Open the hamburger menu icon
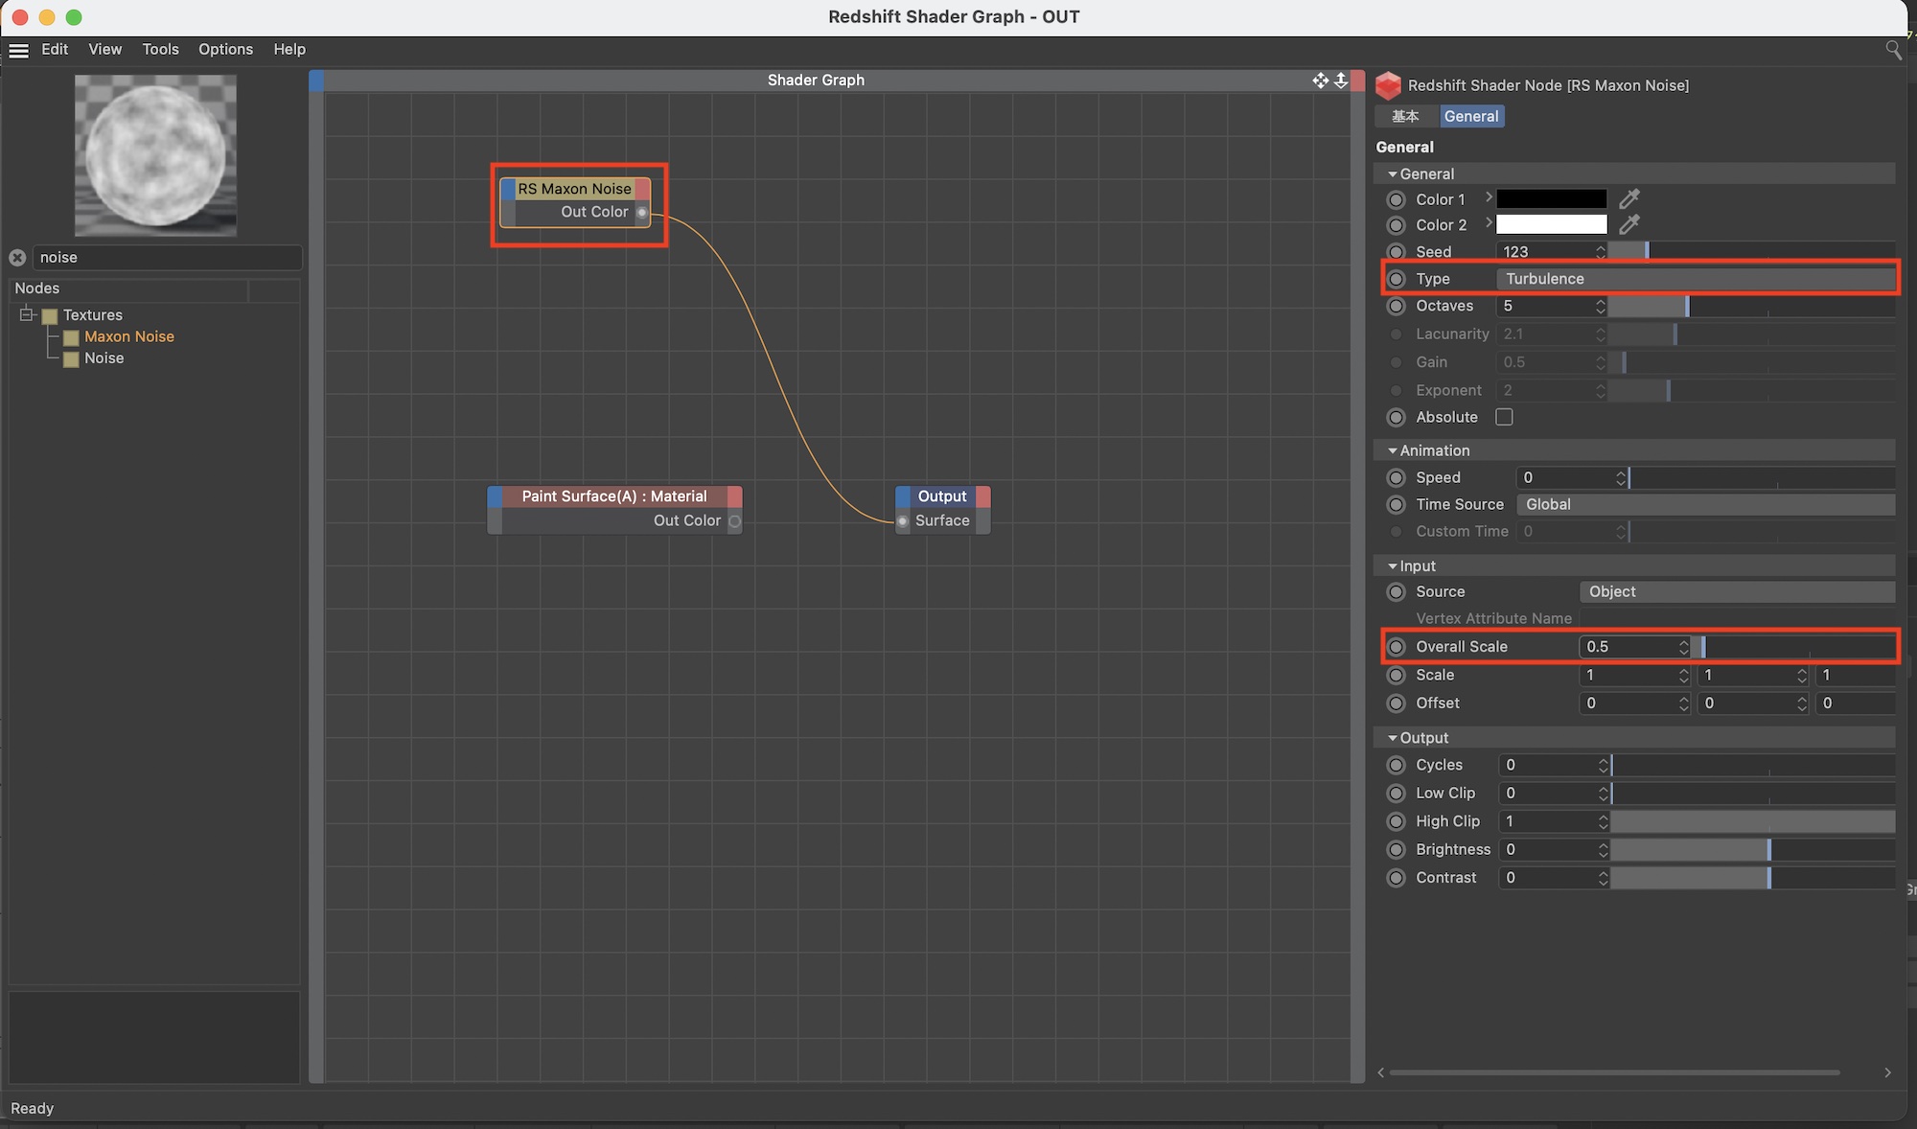The width and height of the screenshot is (1917, 1129). (x=18, y=50)
